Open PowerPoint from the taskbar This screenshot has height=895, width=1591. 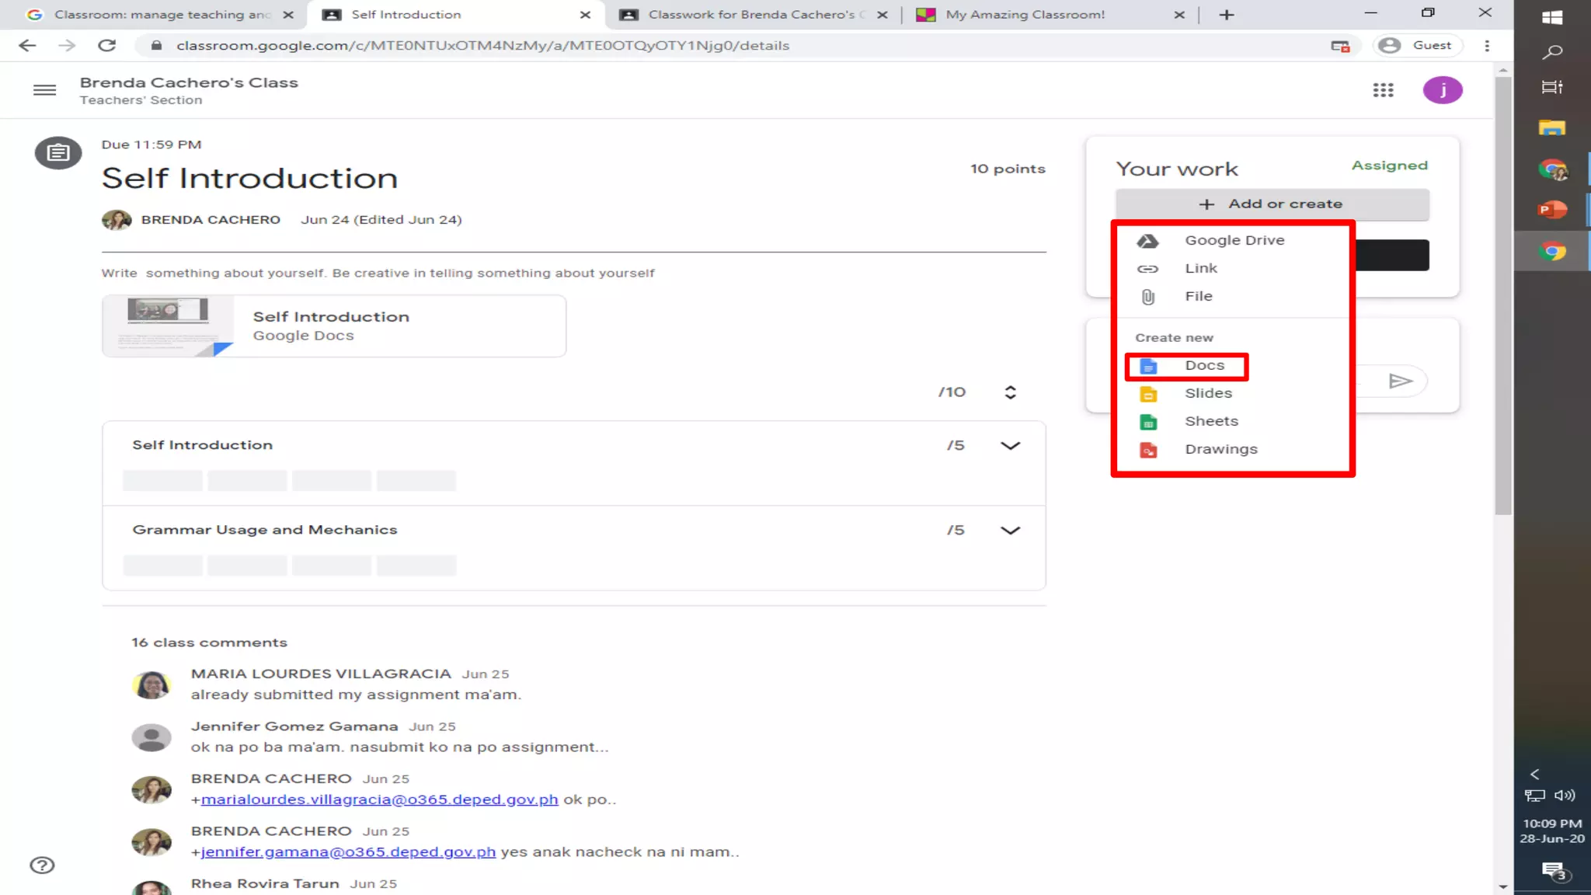point(1552,210)
